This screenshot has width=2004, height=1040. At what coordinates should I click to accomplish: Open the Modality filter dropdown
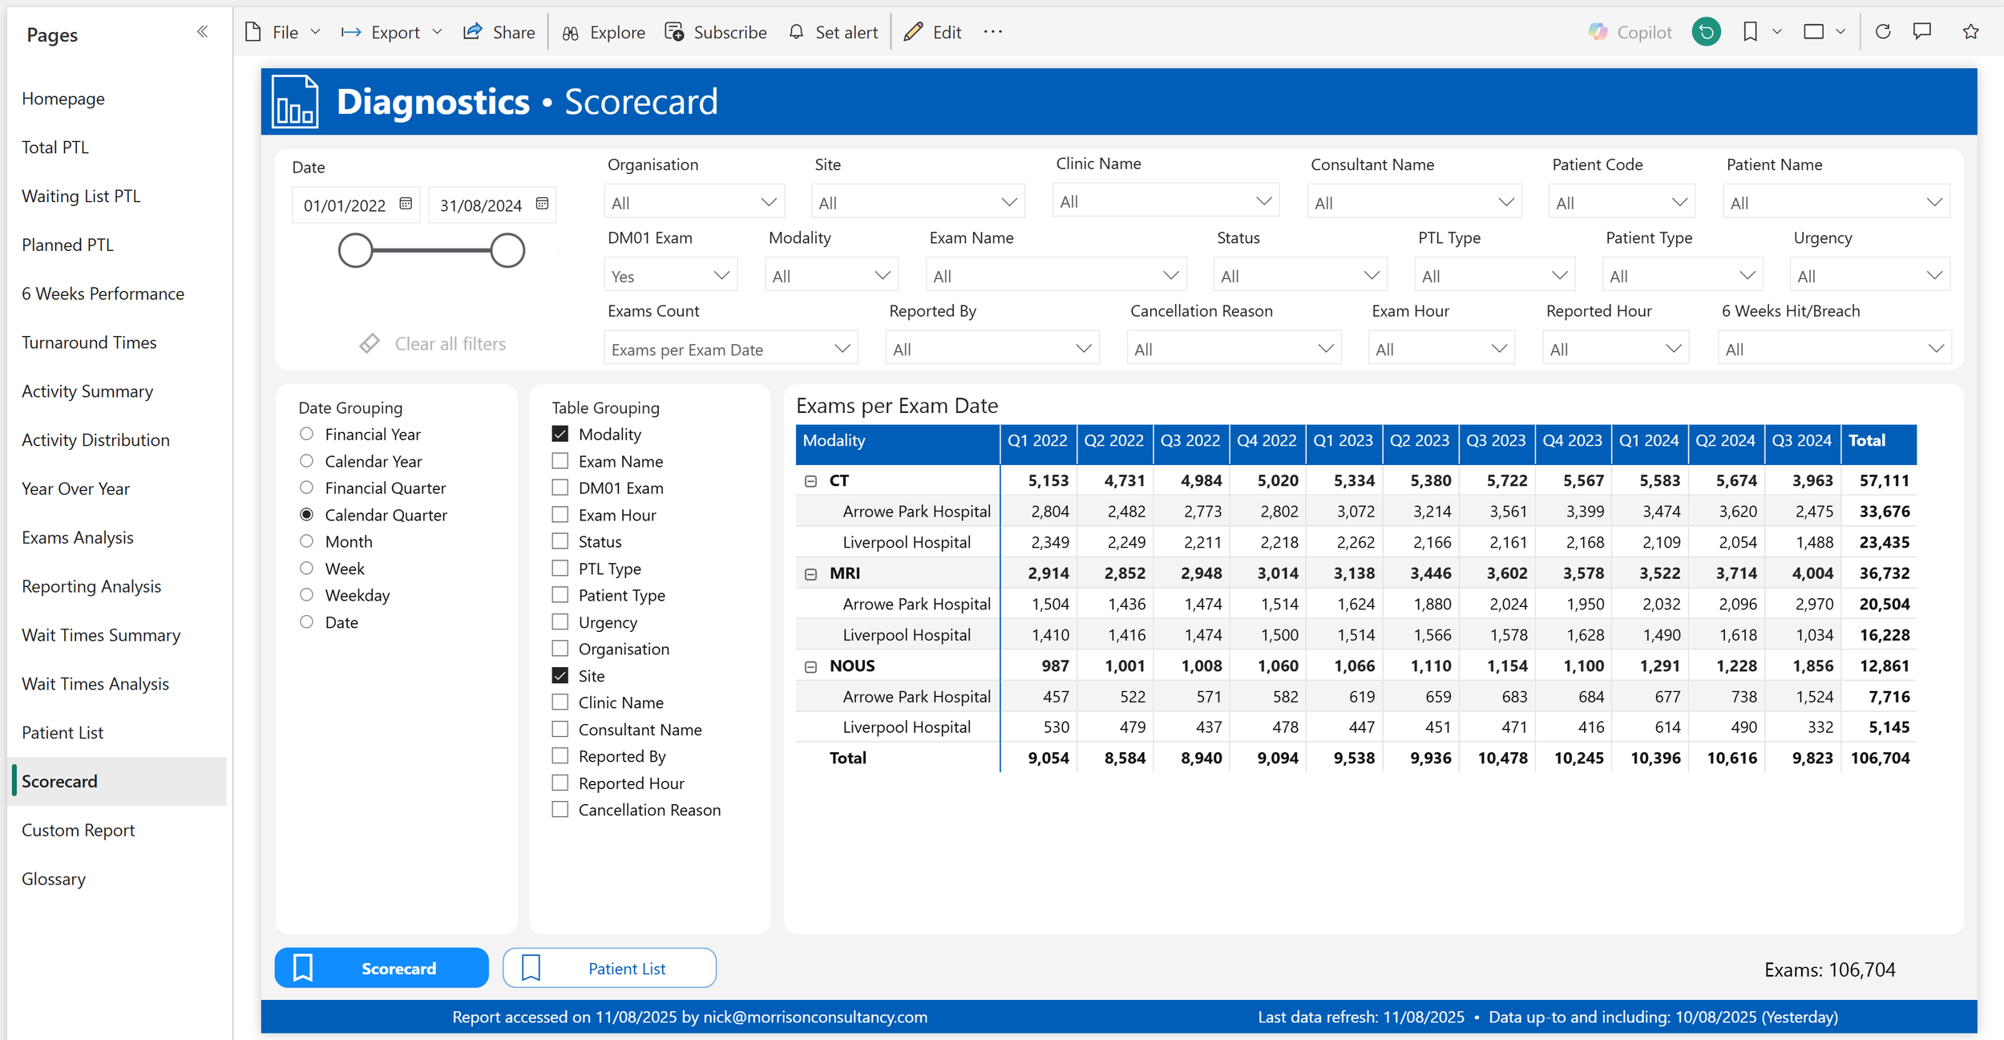(830, 276)
